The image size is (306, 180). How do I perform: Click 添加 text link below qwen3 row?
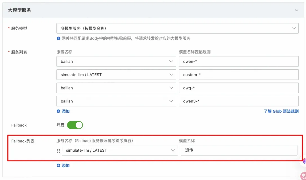65,111
